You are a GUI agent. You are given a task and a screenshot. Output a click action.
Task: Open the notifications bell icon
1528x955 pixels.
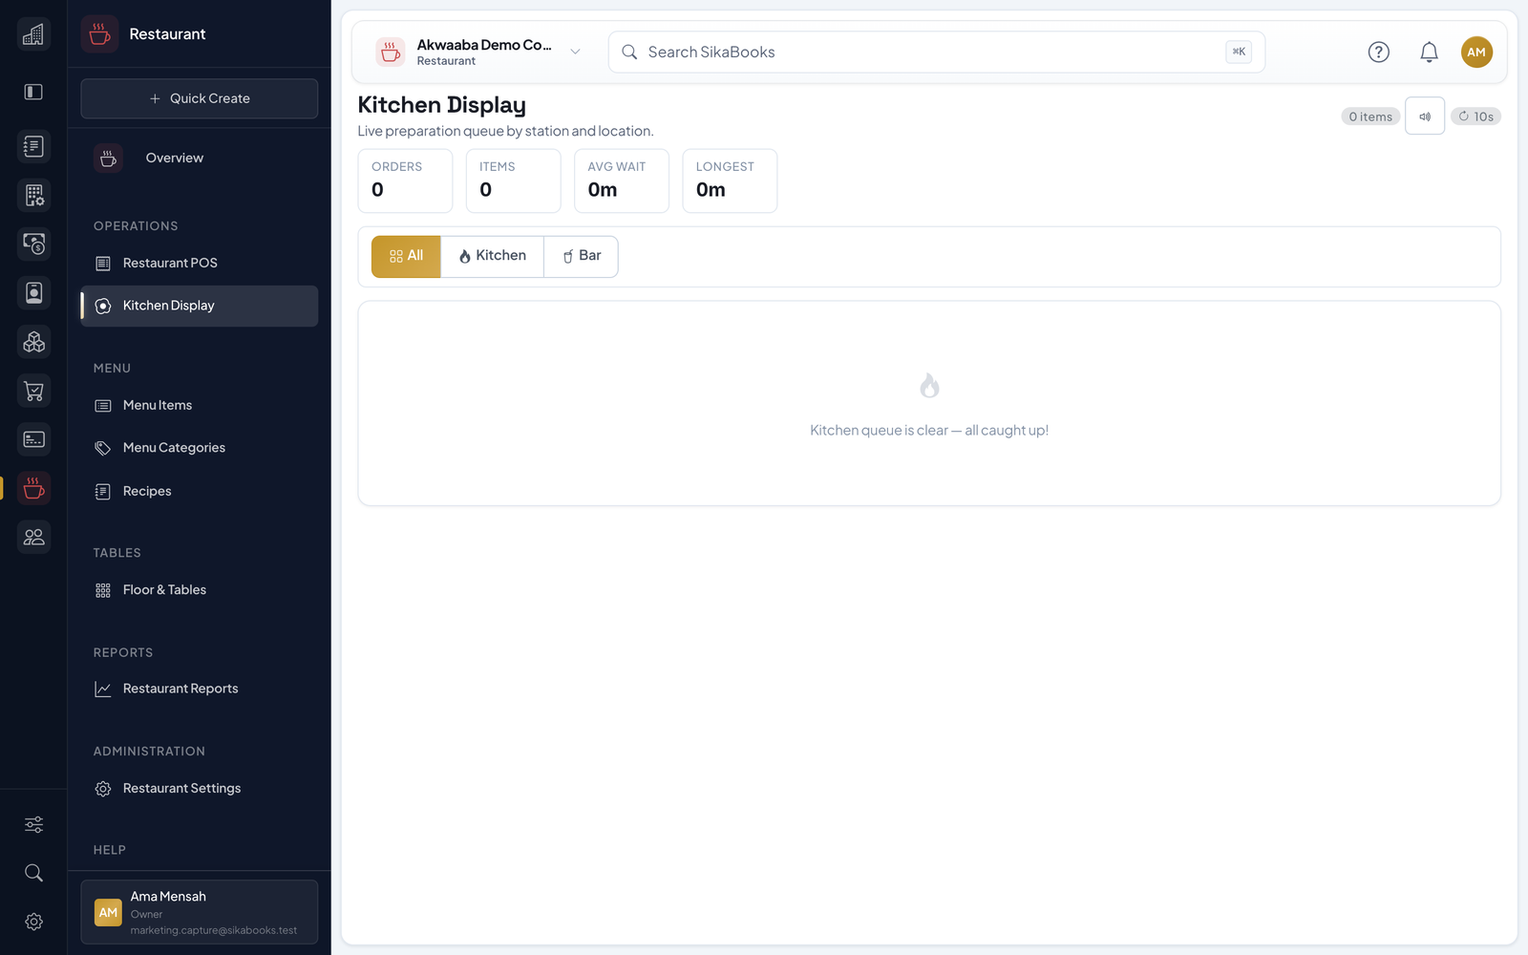(1429, 53)
